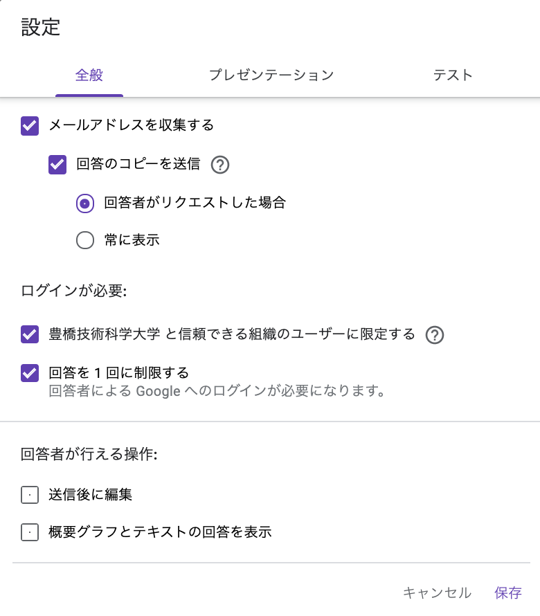The height and width of the screenshot is (616, 540).
Task: Click the ログインが必要: section heading
Action: pyautogui.click(x=73, y=291)
